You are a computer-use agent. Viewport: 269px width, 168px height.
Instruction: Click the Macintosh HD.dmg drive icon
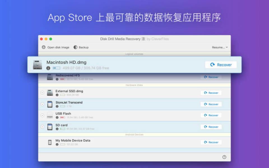[38, 65]
